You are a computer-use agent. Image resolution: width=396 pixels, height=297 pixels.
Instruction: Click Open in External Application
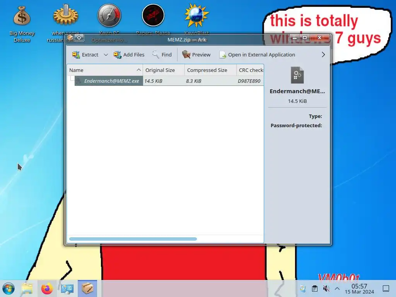[257, 55]
